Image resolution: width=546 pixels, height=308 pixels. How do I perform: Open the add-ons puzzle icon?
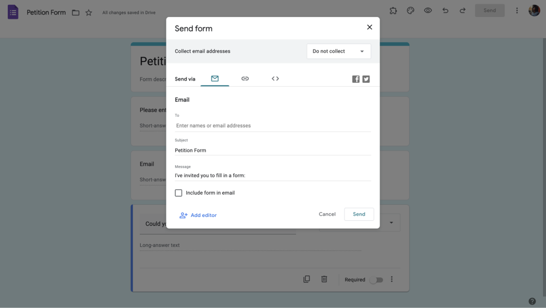pos(393,10)
